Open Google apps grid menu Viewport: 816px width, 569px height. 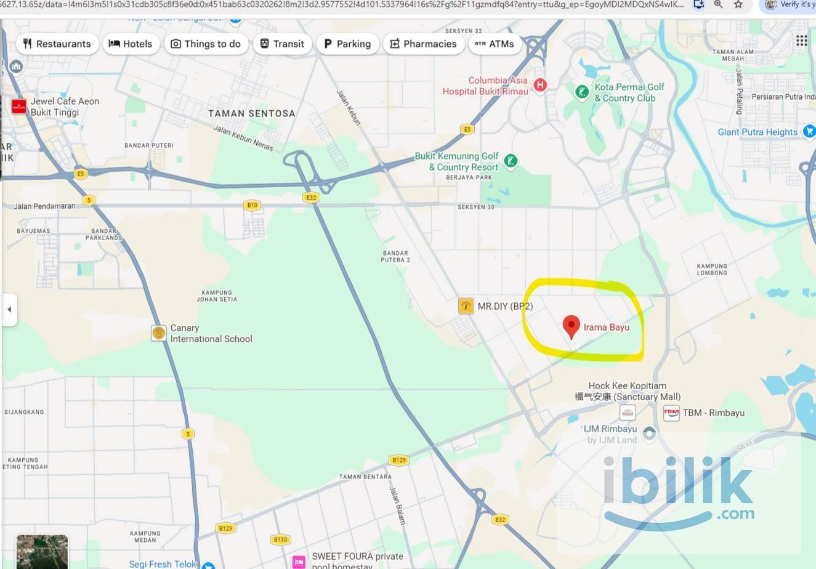pos(801,41)
